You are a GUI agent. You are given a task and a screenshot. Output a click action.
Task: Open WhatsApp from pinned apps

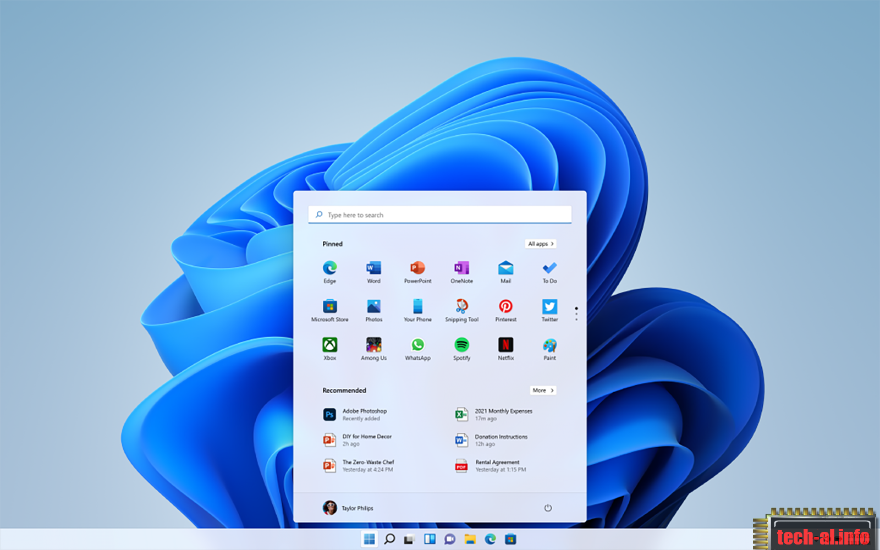[x=417, y=349]
